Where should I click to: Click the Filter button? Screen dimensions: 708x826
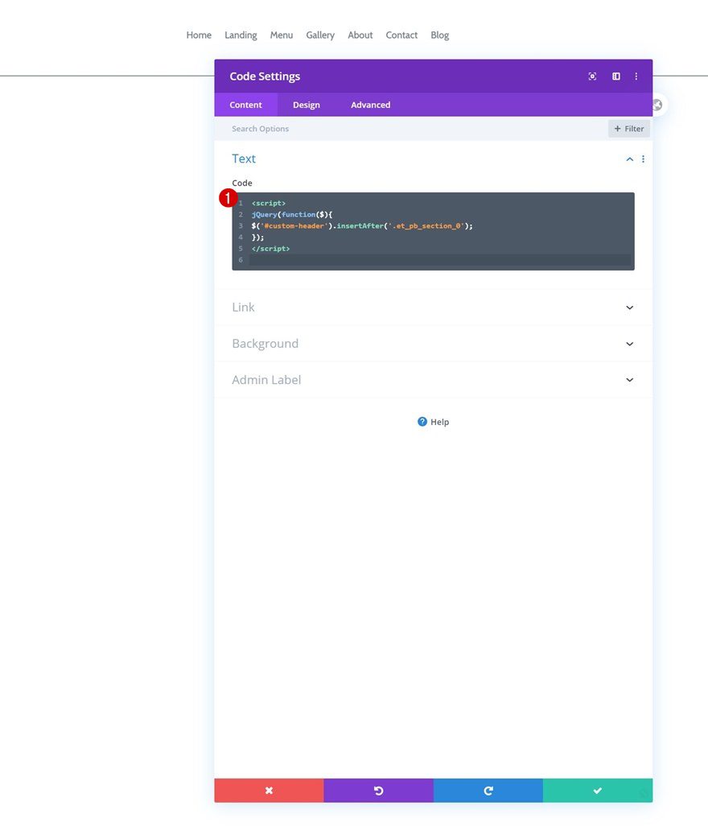[x=628, y=128]
